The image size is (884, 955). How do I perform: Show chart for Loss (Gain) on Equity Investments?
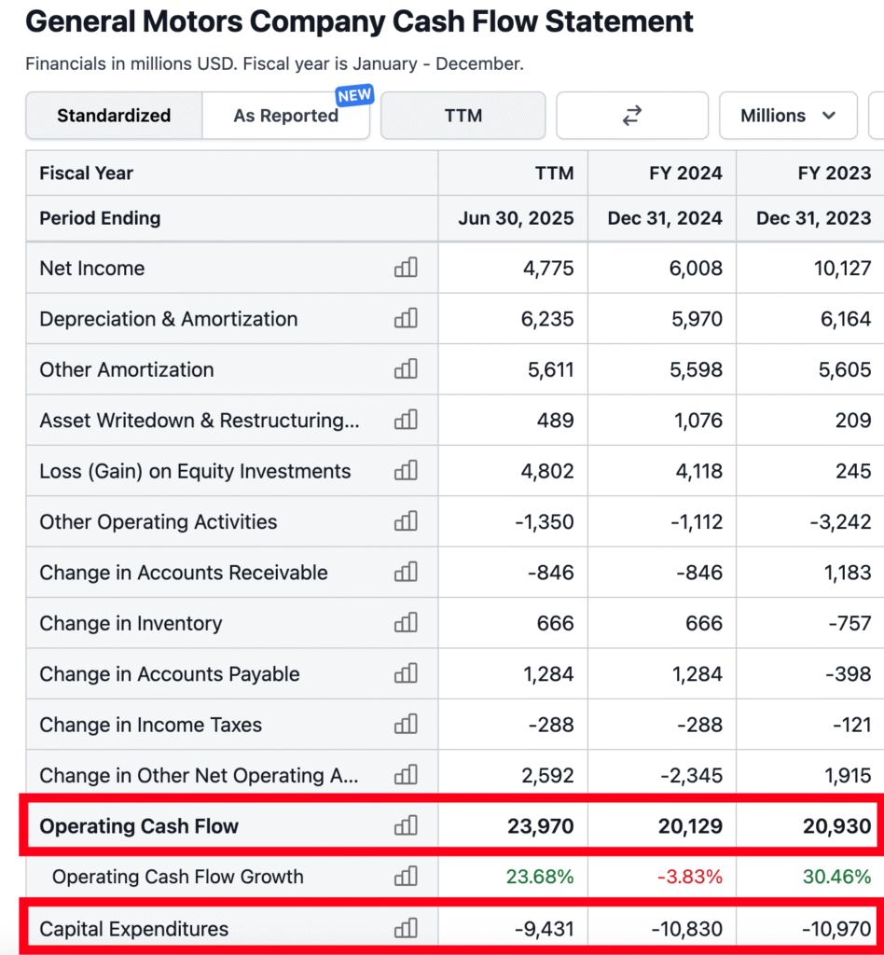tap(406, 471)
